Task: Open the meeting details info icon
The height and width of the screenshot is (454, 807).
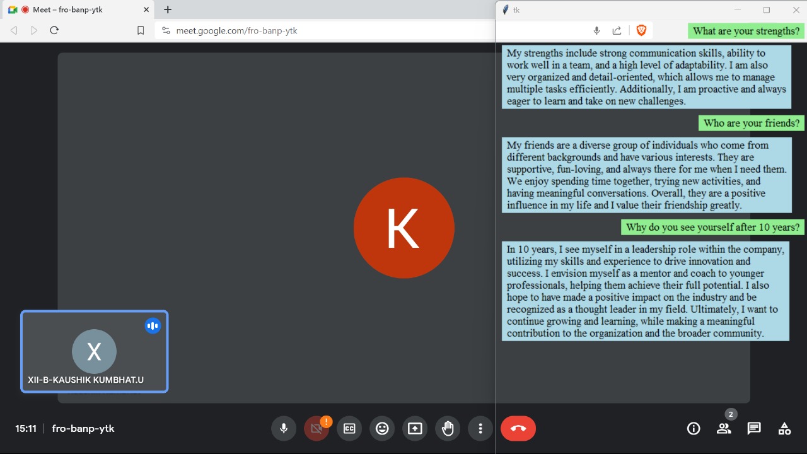Action: coord(694,429)
